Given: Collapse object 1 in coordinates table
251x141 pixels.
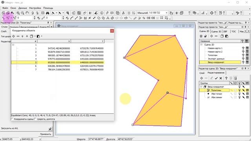Looking at the screenshot, I should click(13, 45).
